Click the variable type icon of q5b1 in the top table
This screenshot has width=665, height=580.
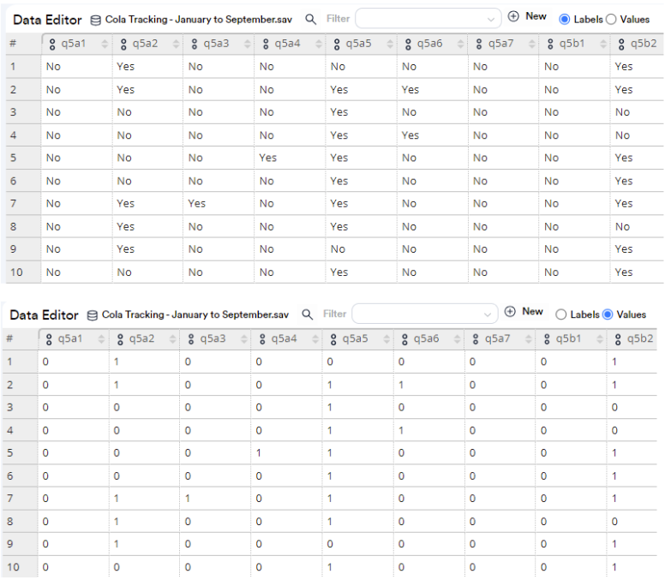(550, 44)
